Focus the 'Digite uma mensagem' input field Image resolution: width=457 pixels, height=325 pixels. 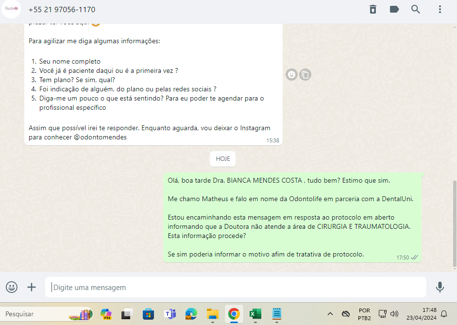236,288
